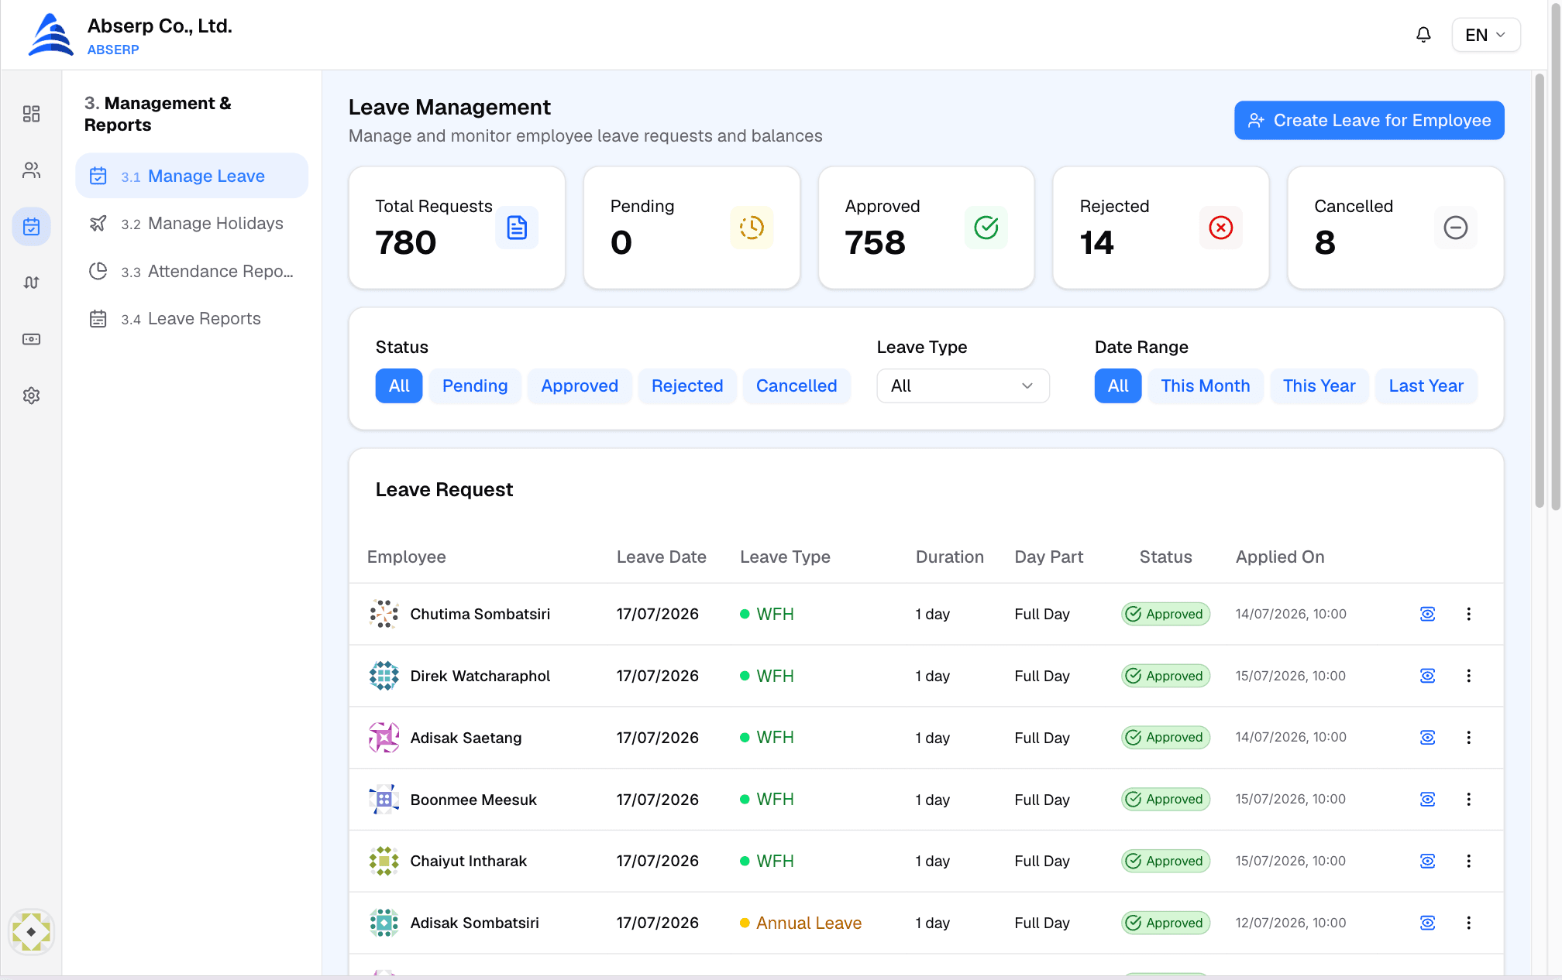Click the user avatar at sidebar bottom
This screenshot has width=1562, height=980.
[31, 932]
